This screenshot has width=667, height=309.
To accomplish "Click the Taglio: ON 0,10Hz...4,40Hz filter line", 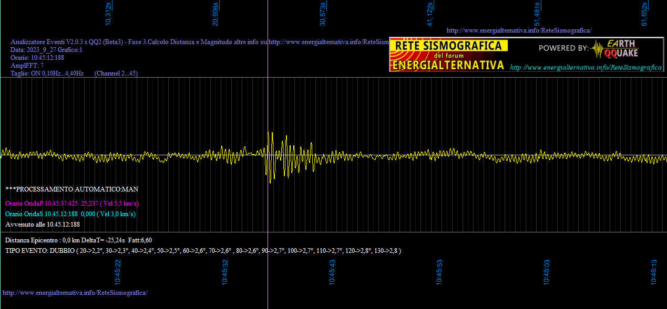I will (x=47, y=73).
